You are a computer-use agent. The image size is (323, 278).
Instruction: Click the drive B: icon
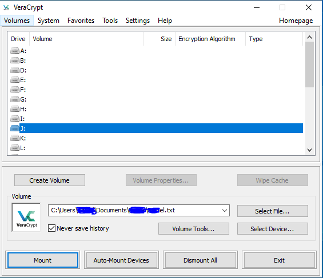[x=15, y=61]
